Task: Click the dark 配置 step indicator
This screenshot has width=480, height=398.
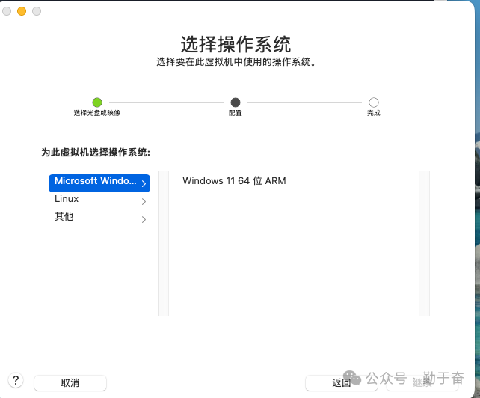Action: point(236,102)
